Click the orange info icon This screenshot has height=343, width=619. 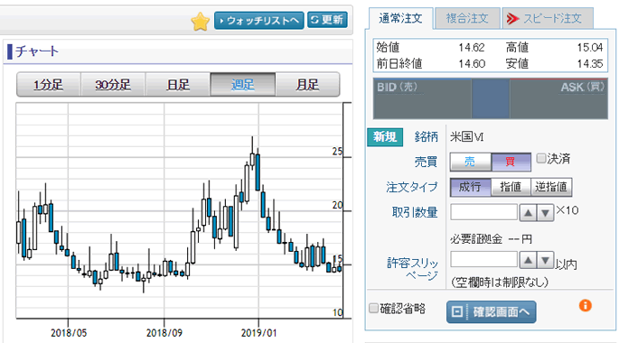[585, 306]
